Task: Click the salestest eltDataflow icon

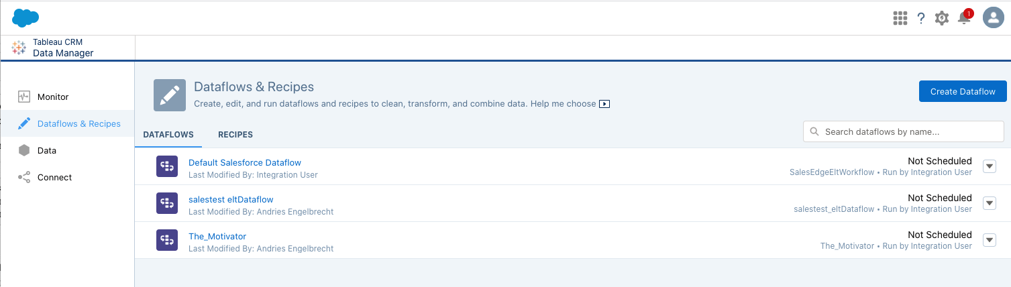Action: point(166,204)
